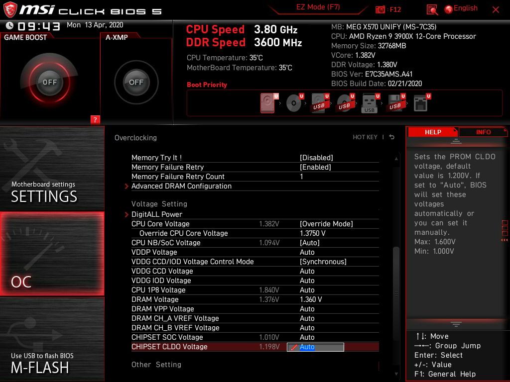The image size is (510, 382).
Task: Edit the CPU 1P8 Voltage value
Action: pyautogui.click(x=307, y=290)
